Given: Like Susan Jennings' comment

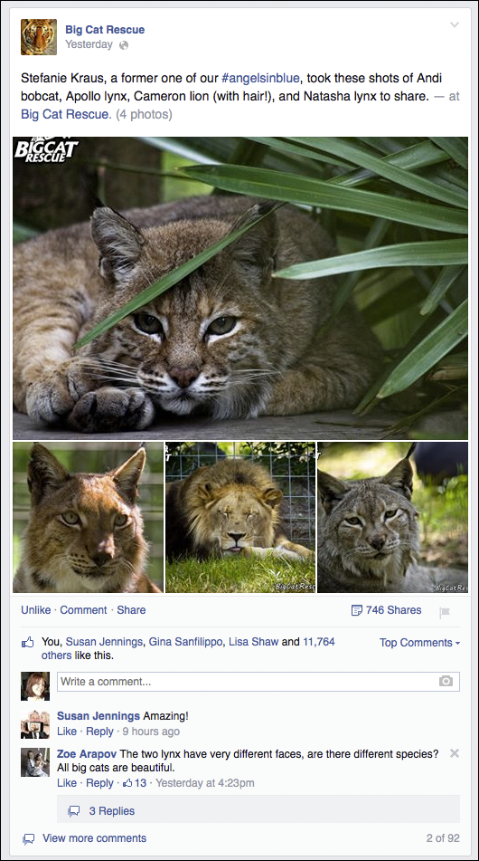Looking at the screenshot, I should 67,732.
